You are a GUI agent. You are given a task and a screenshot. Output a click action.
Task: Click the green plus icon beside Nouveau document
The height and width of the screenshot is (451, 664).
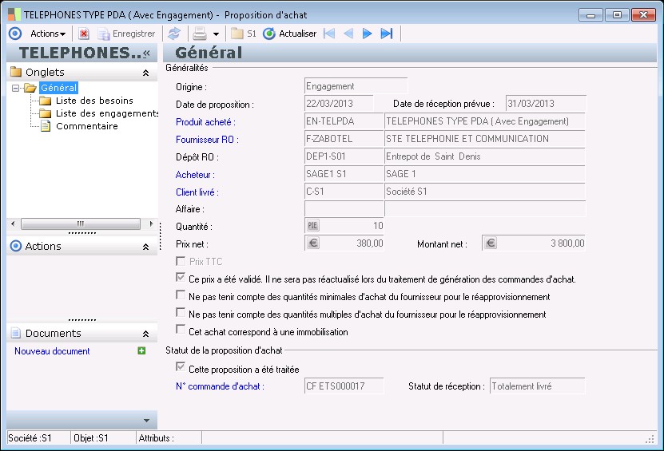(141, 351)
